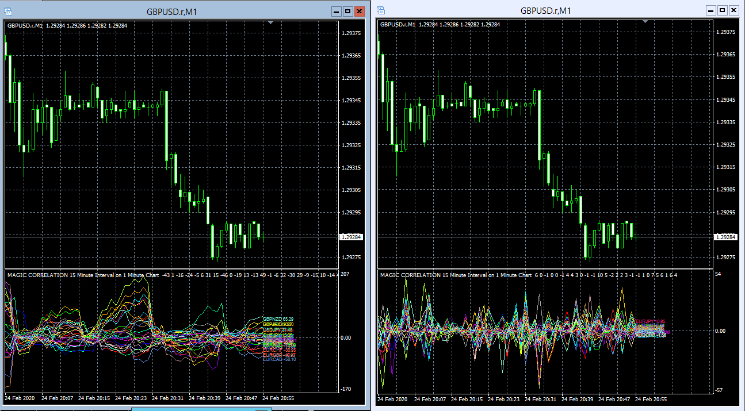Viewport: 745px width, 411px height.
Task: Click 24 Feb 20:47 time label in right chart
Action: click(x=614, y=399)
